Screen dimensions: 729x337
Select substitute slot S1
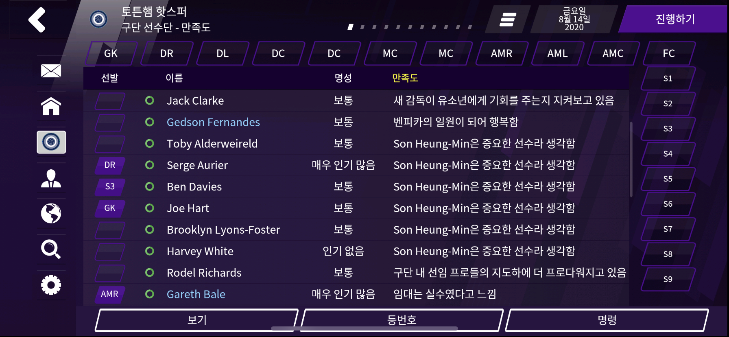coord(668,79)
